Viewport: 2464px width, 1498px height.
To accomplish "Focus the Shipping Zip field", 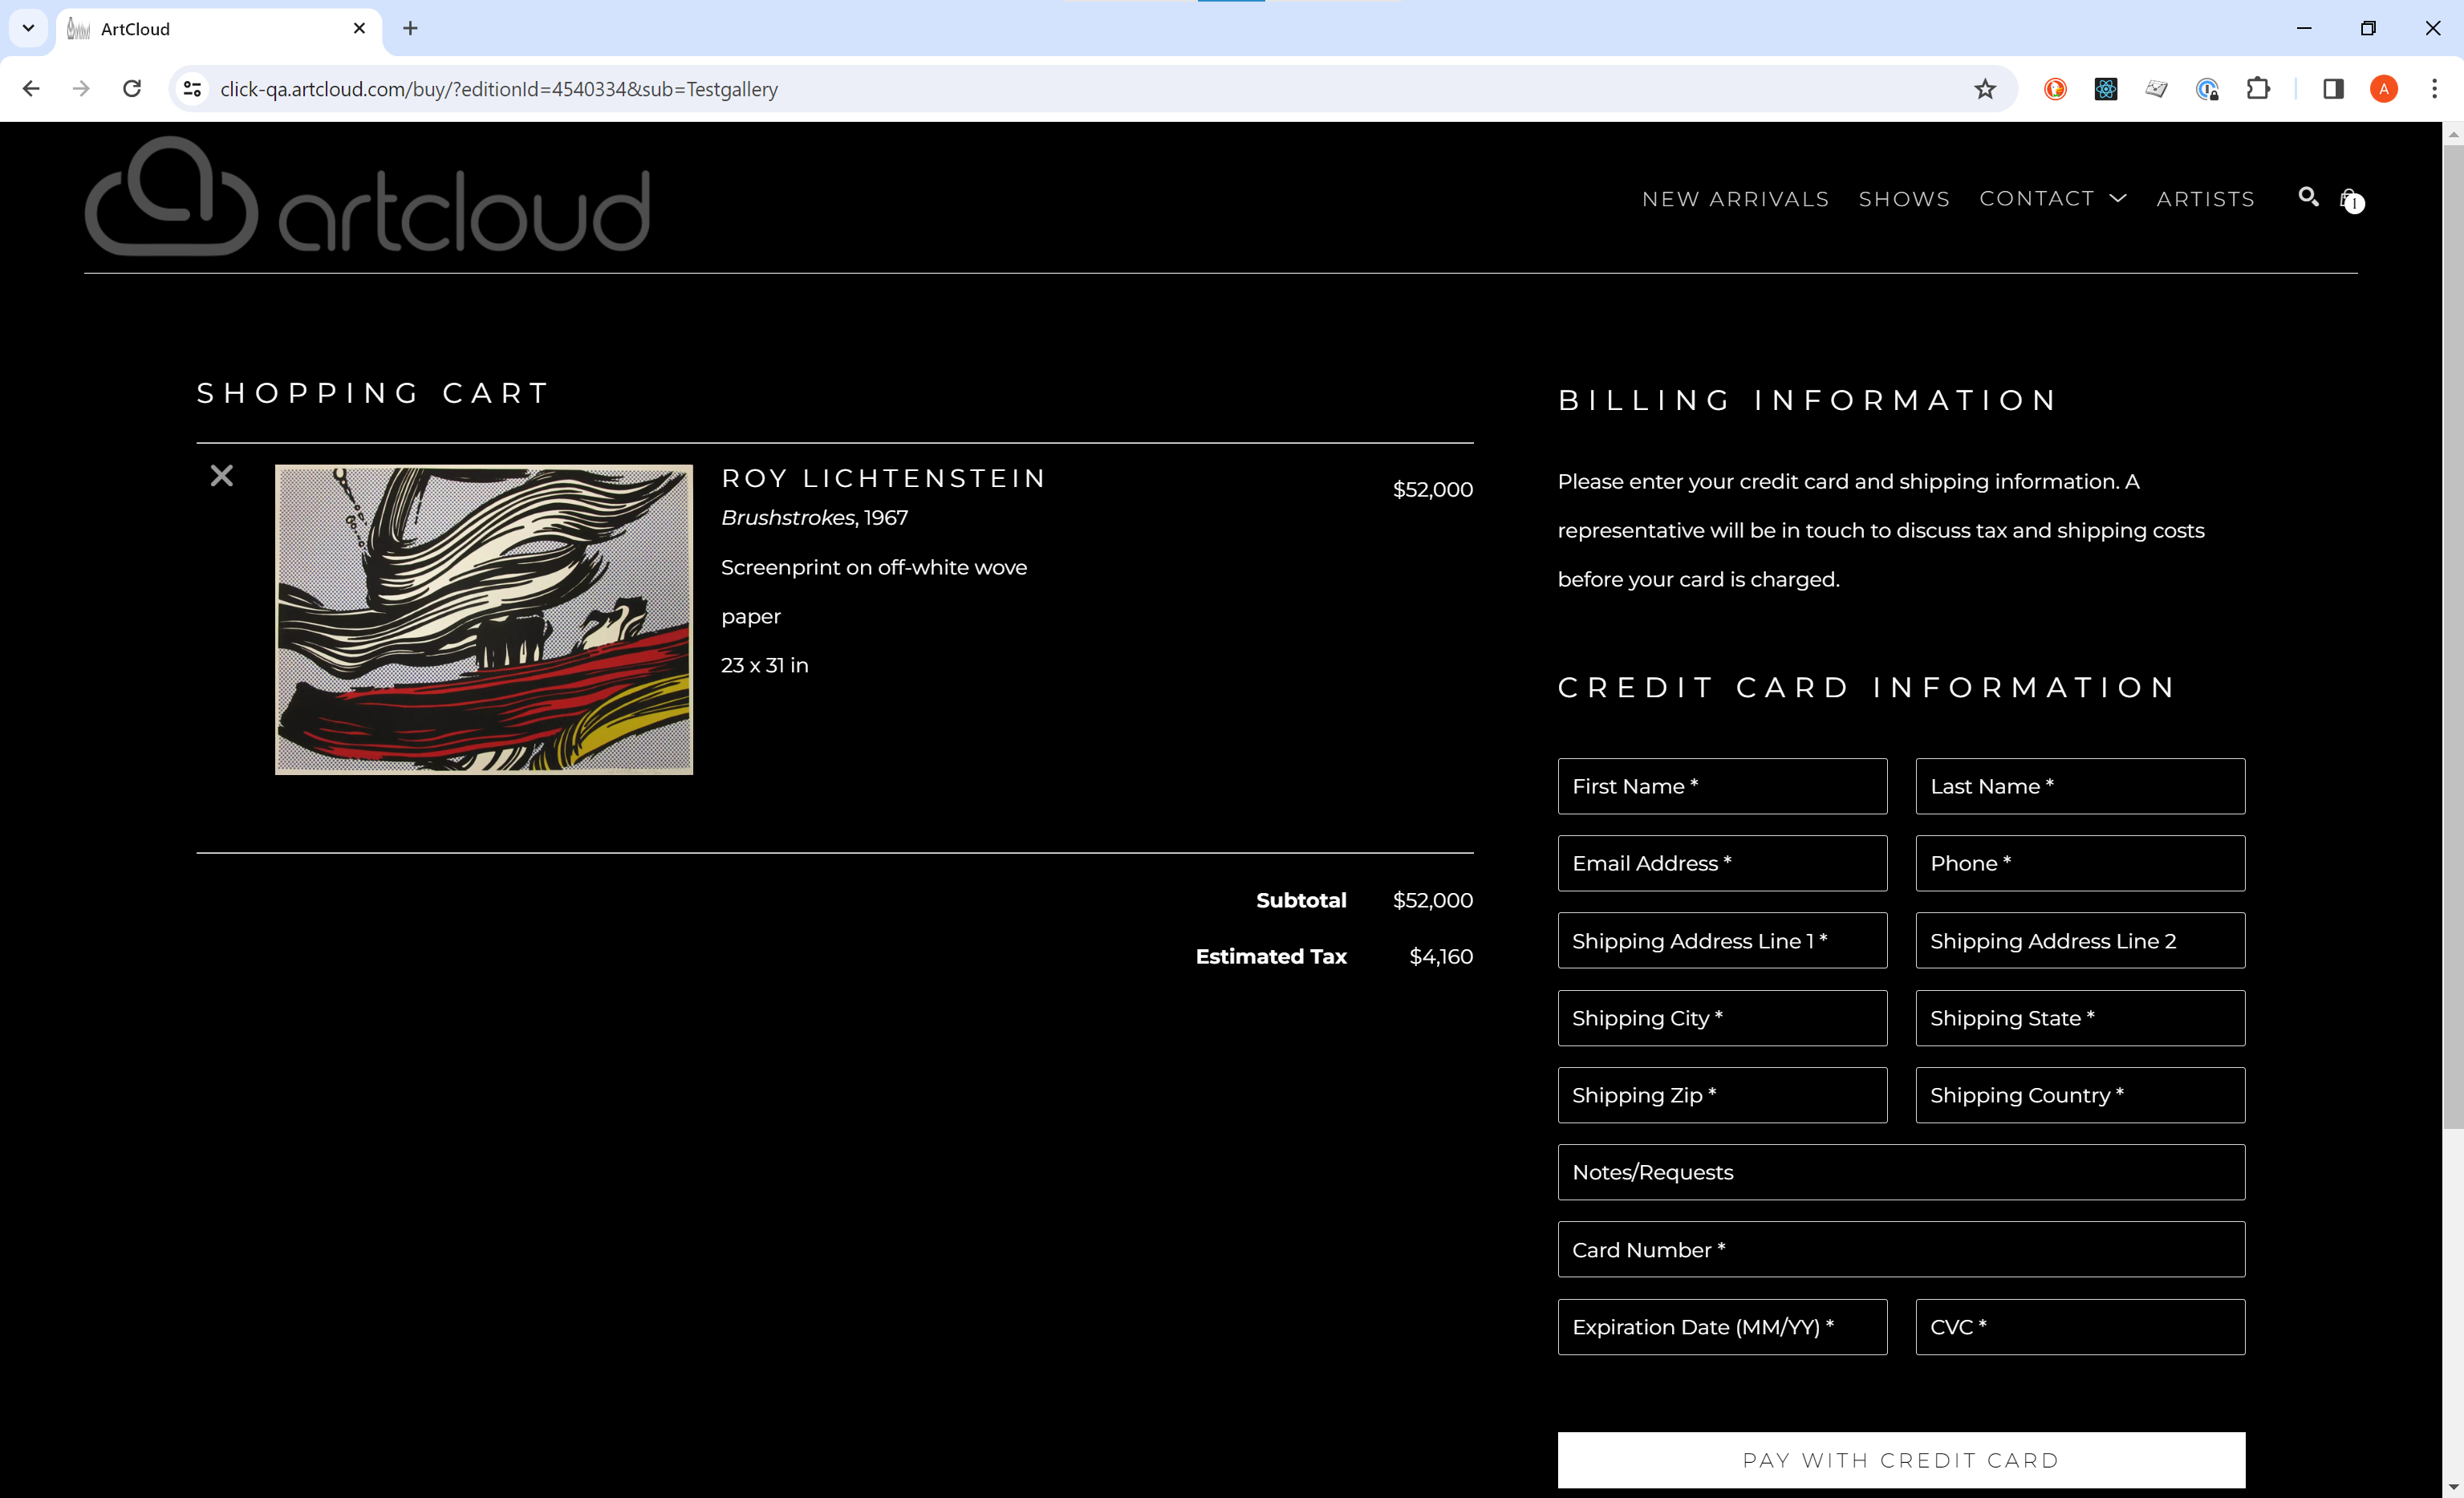I will (1722, 1095).
